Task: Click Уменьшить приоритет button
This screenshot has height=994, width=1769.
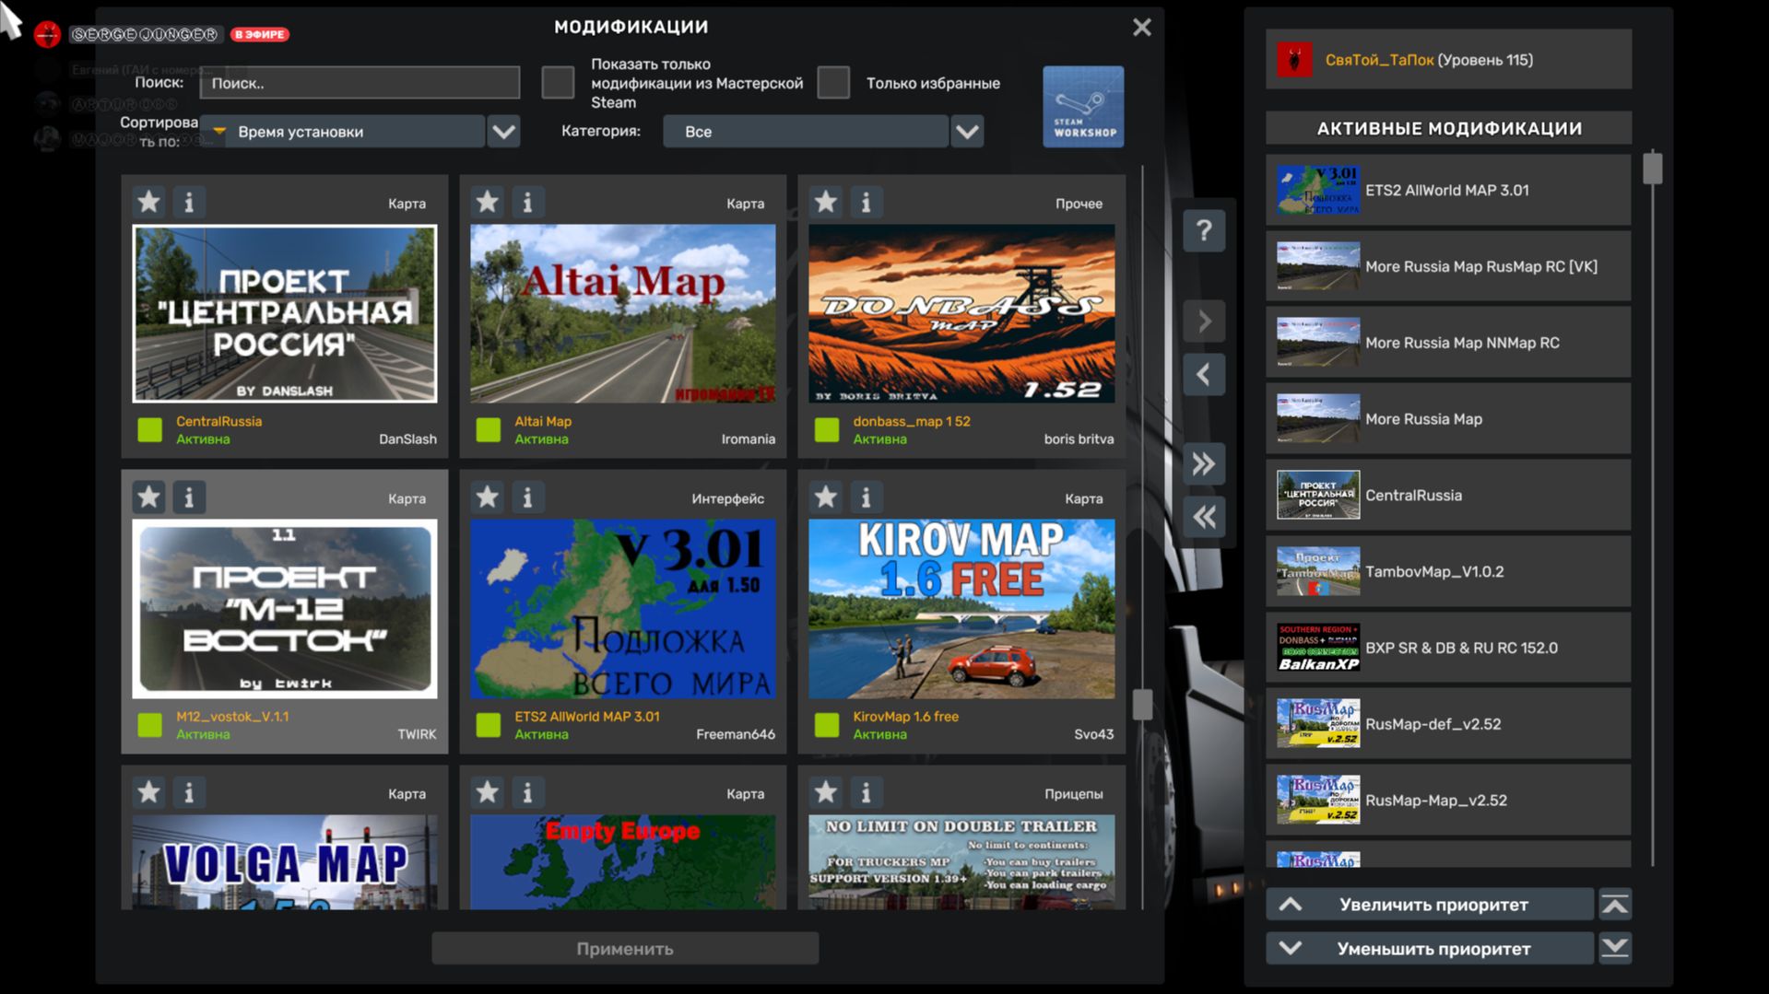Action: click(x=1430, y=948)
